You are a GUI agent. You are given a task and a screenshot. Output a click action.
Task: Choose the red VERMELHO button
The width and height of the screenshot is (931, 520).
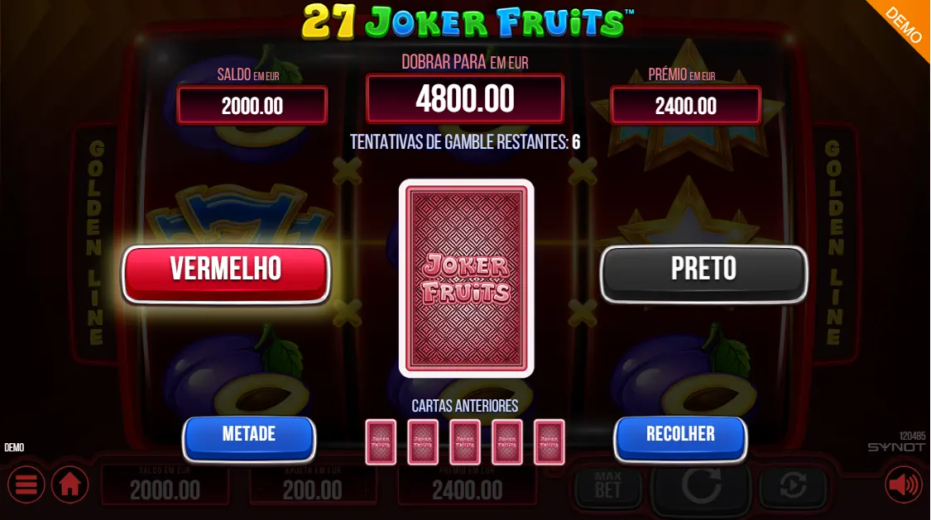coord(226,274)
